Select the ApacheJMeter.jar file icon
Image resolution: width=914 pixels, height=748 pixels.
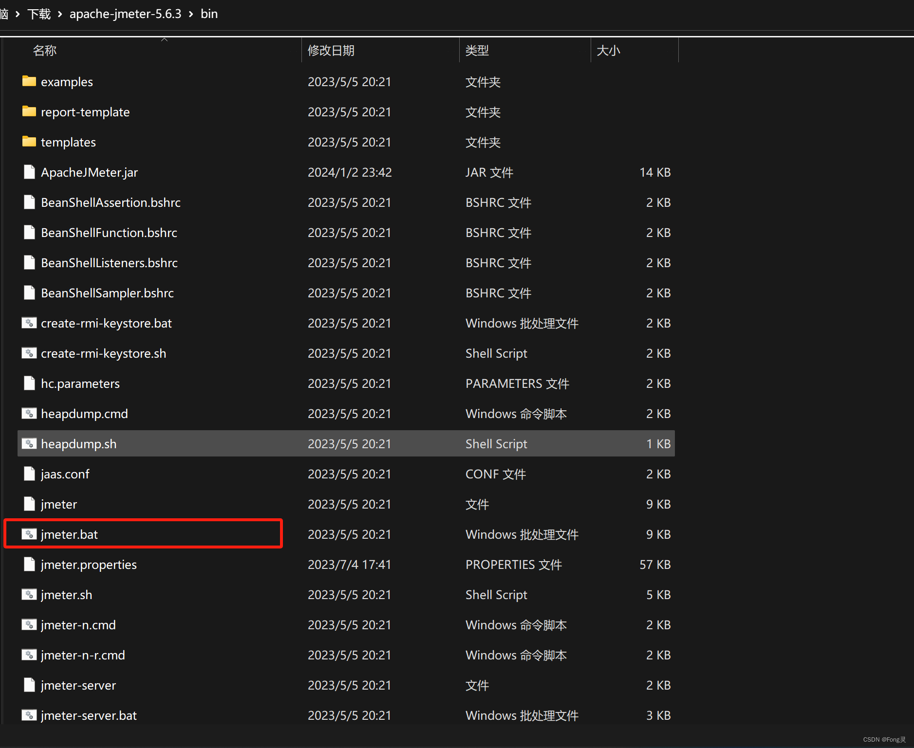pyautogui.click(x=29, y=172)
